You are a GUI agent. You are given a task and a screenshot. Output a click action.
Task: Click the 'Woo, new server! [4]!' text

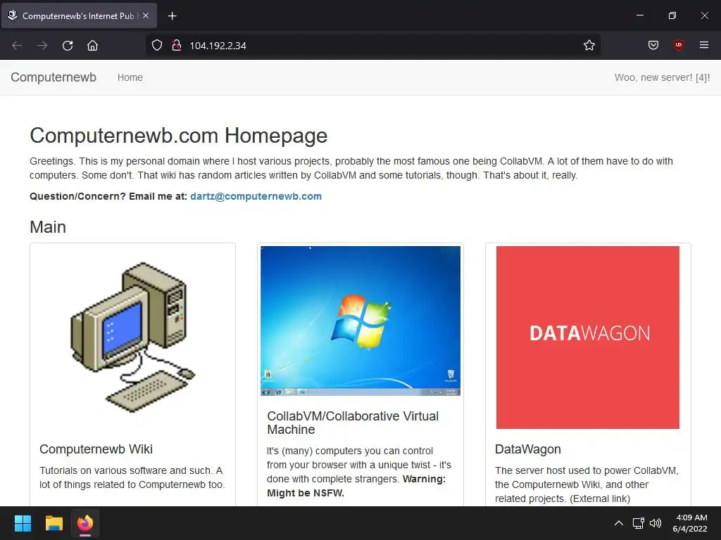click(x=662, y=77)
